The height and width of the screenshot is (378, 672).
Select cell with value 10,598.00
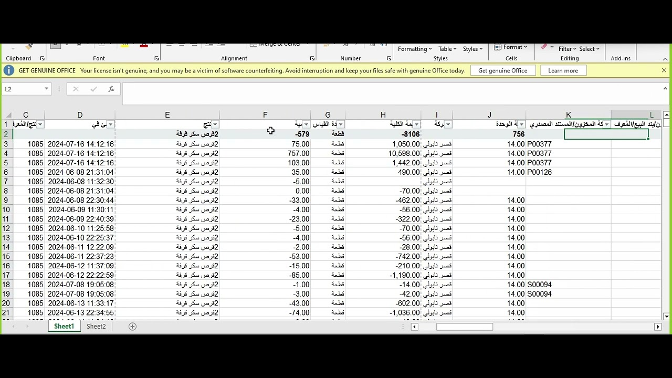click(x=383, y=153)
